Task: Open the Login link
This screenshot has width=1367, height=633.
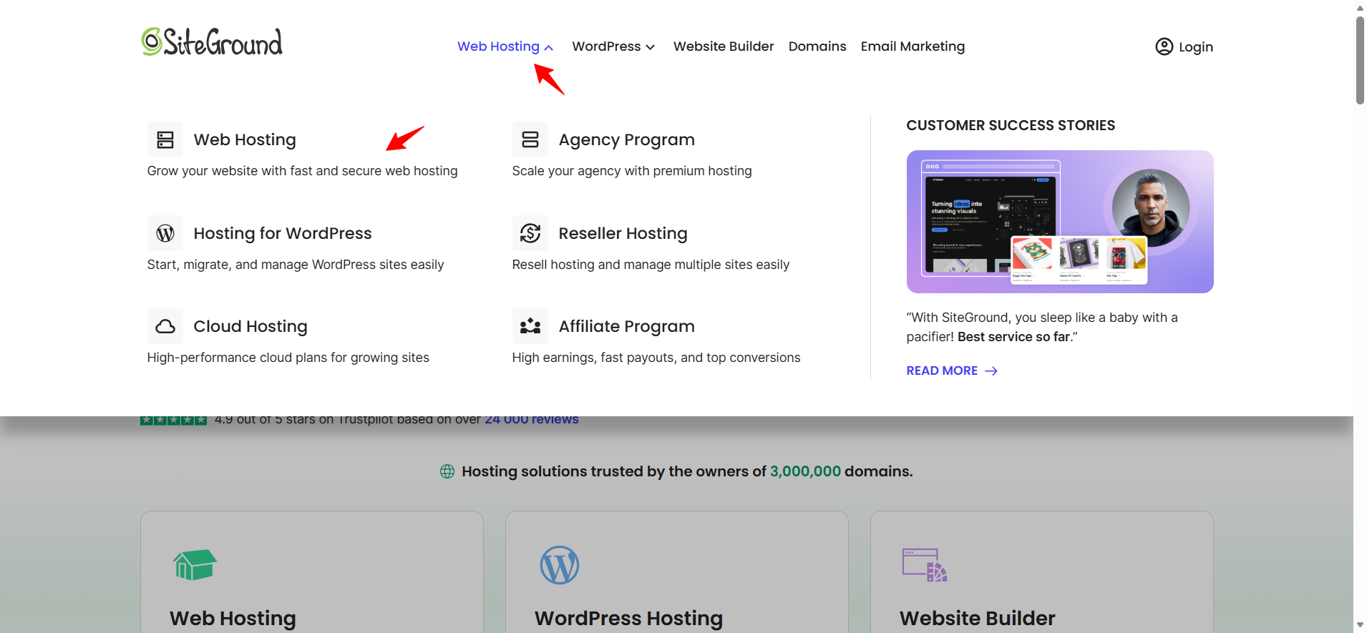Action: click(x=1184, y=46)
